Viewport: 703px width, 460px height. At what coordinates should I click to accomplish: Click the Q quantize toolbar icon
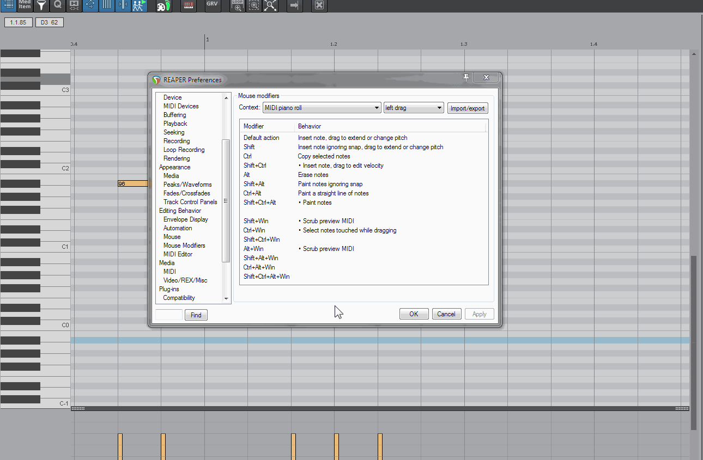58,5
